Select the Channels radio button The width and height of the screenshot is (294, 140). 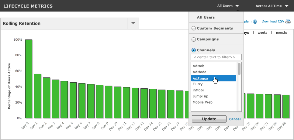pyautogui.click(x=194, y=50)
